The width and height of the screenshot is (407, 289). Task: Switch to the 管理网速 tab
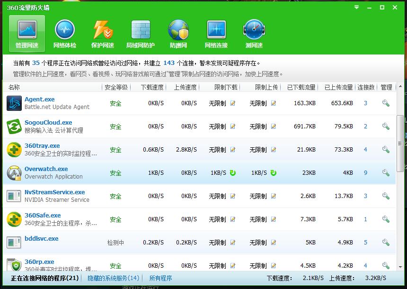pos(27,32)
